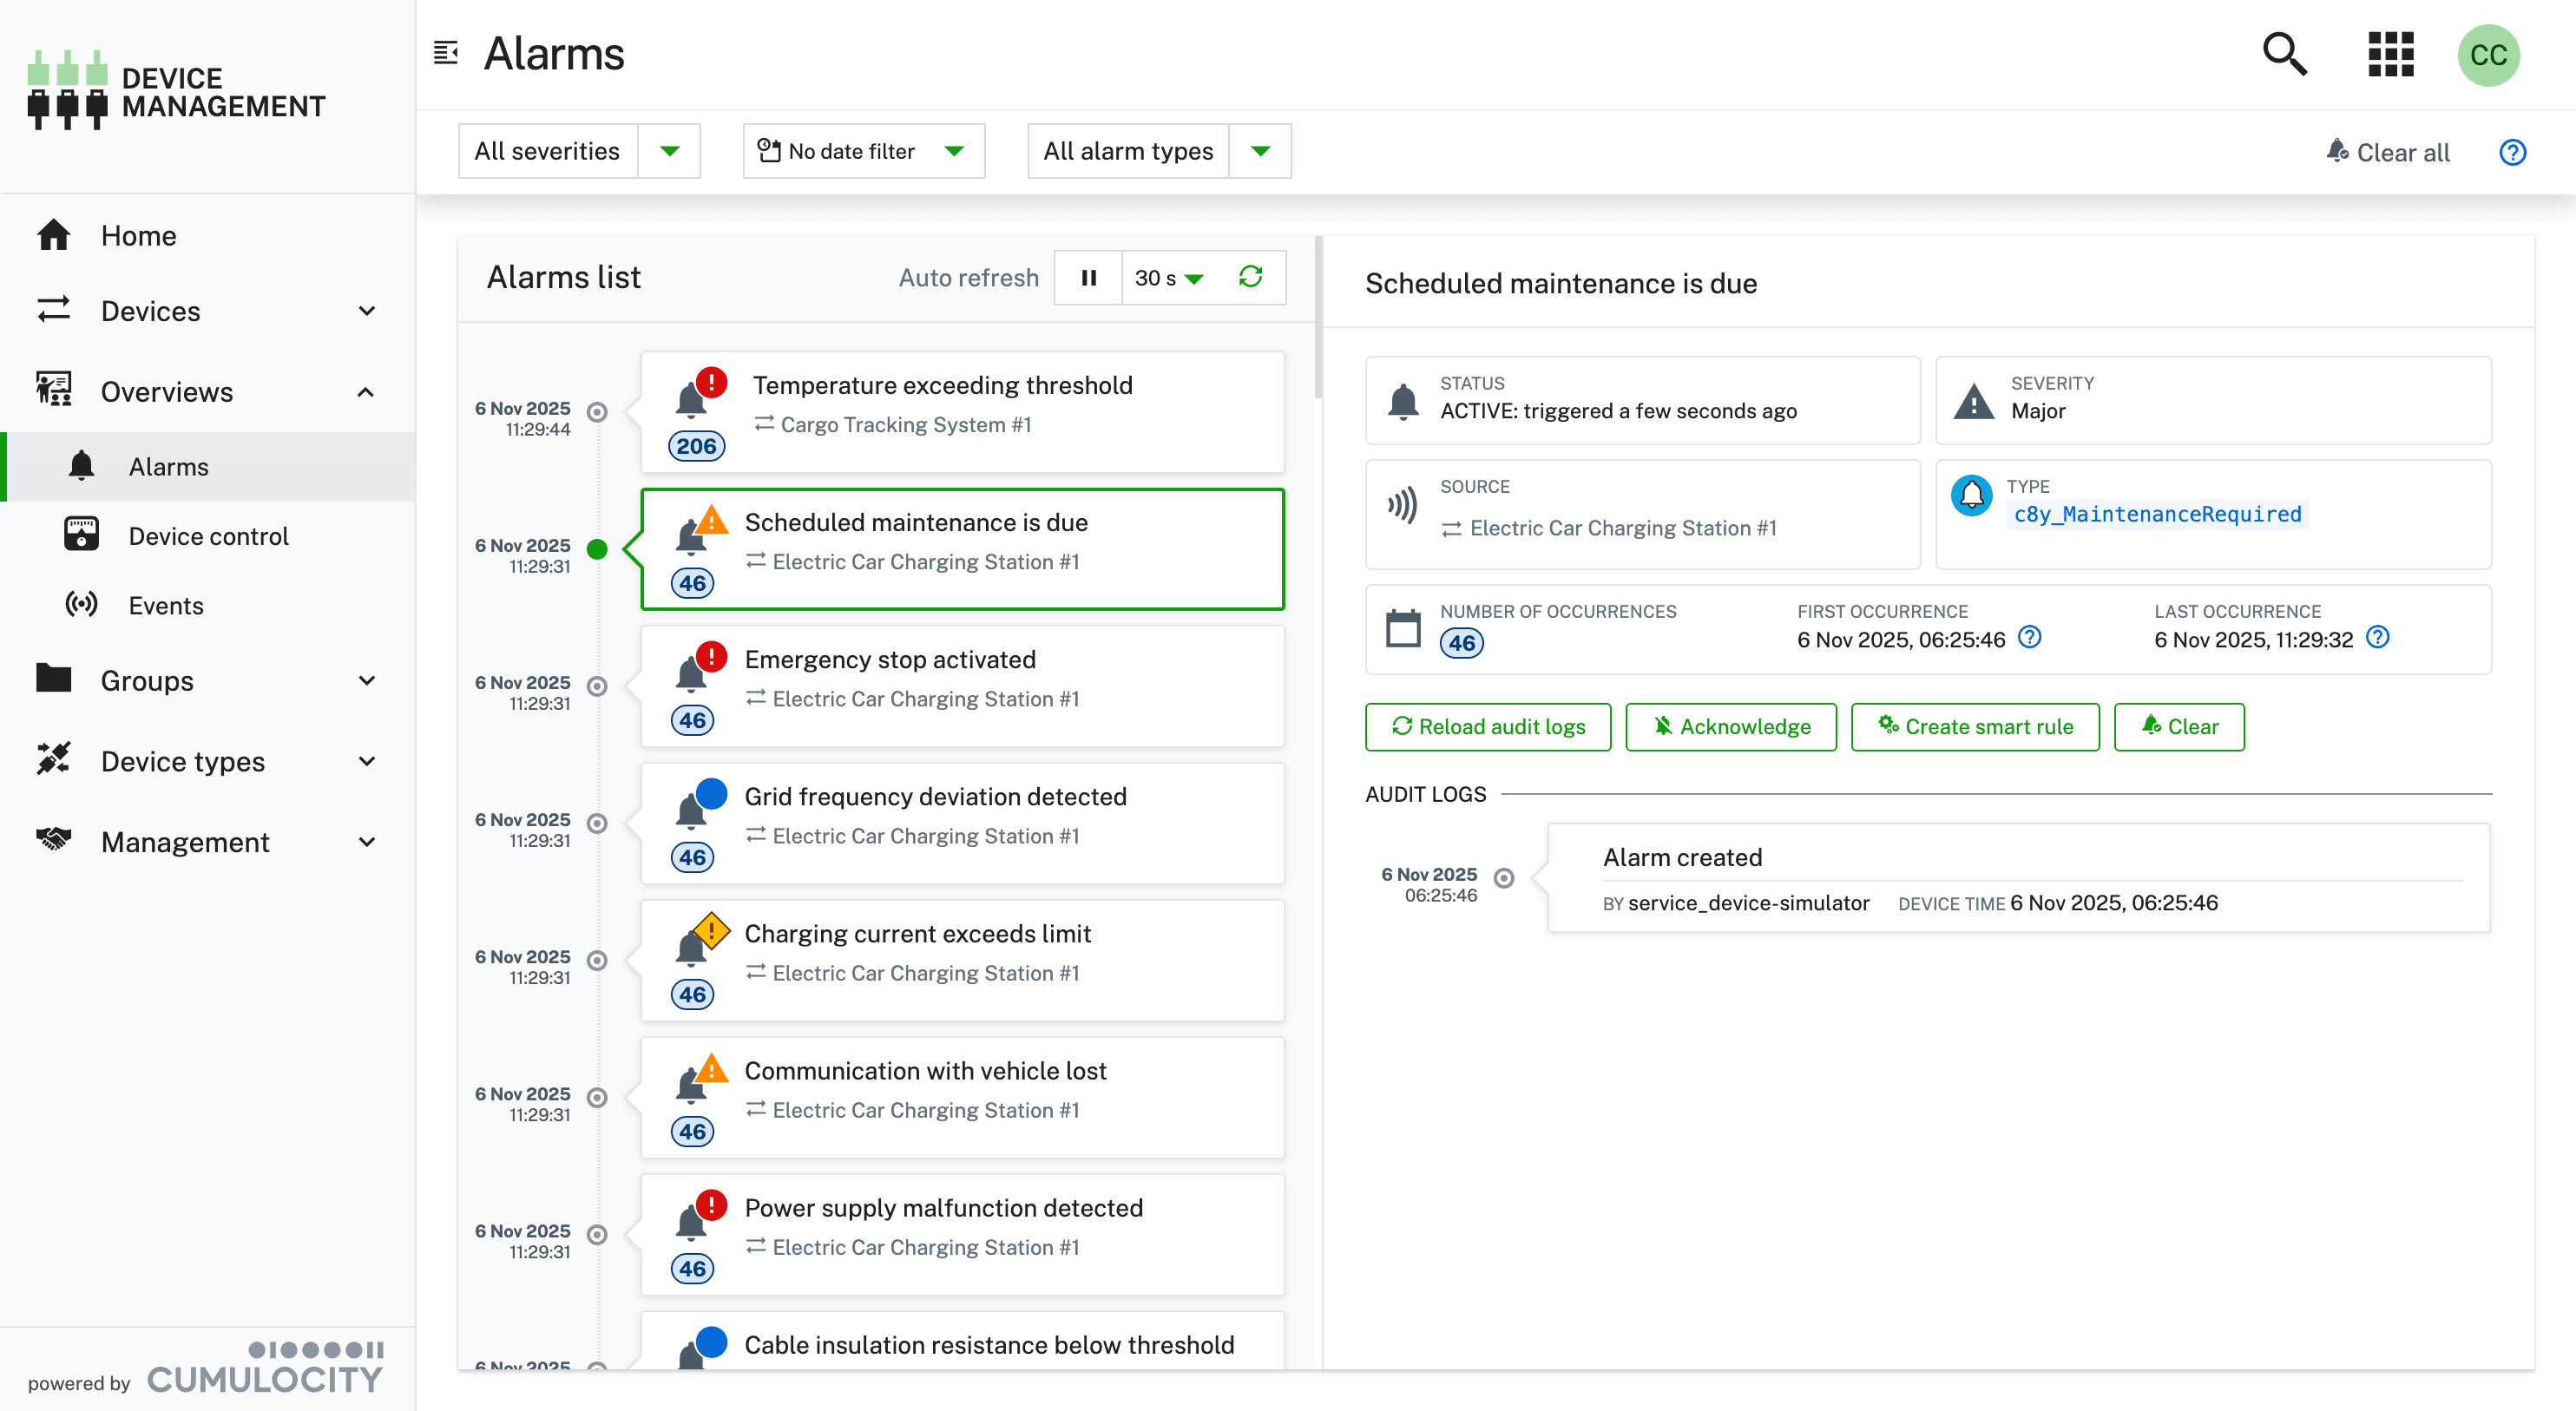Viewport: 2576px width, 1411px height.
Task: Pause the auto refresh
Action: click(1088, 277)
